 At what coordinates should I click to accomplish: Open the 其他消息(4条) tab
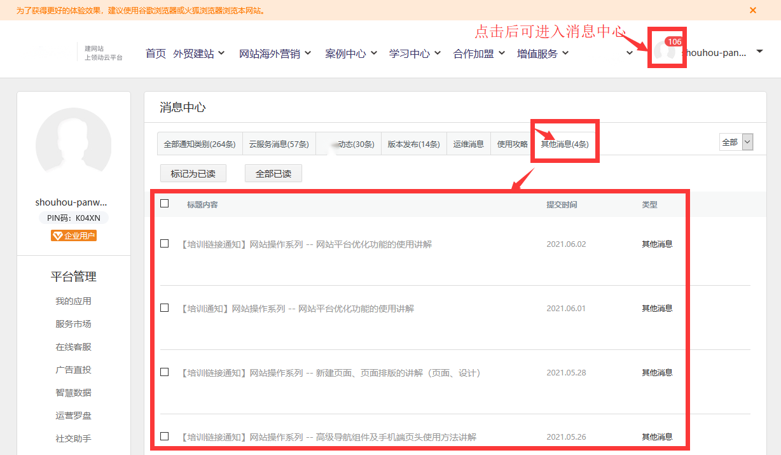pos(564,144)
